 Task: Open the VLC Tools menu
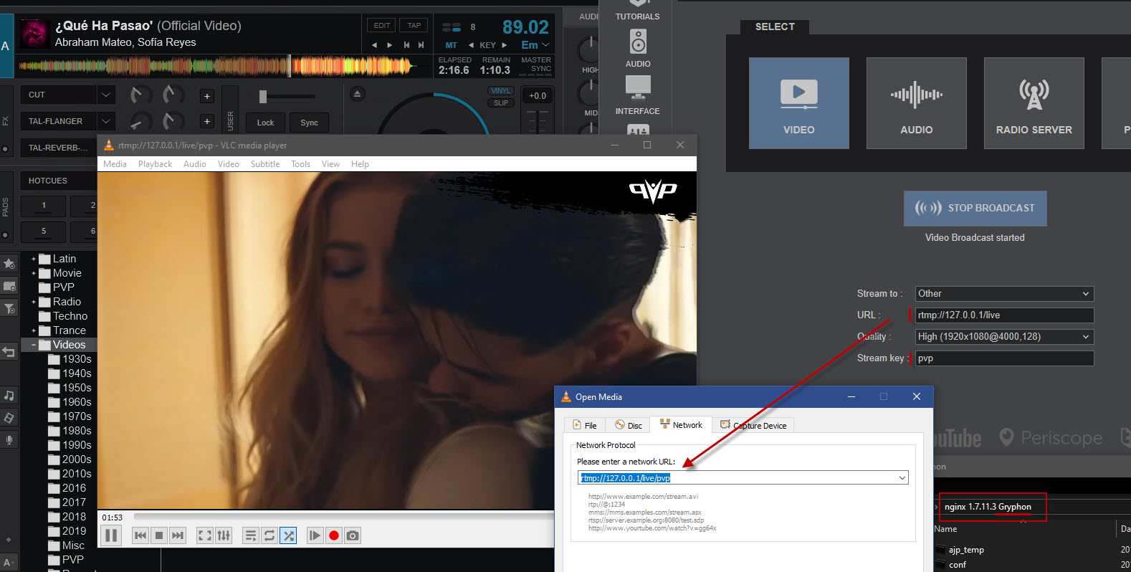300,164
